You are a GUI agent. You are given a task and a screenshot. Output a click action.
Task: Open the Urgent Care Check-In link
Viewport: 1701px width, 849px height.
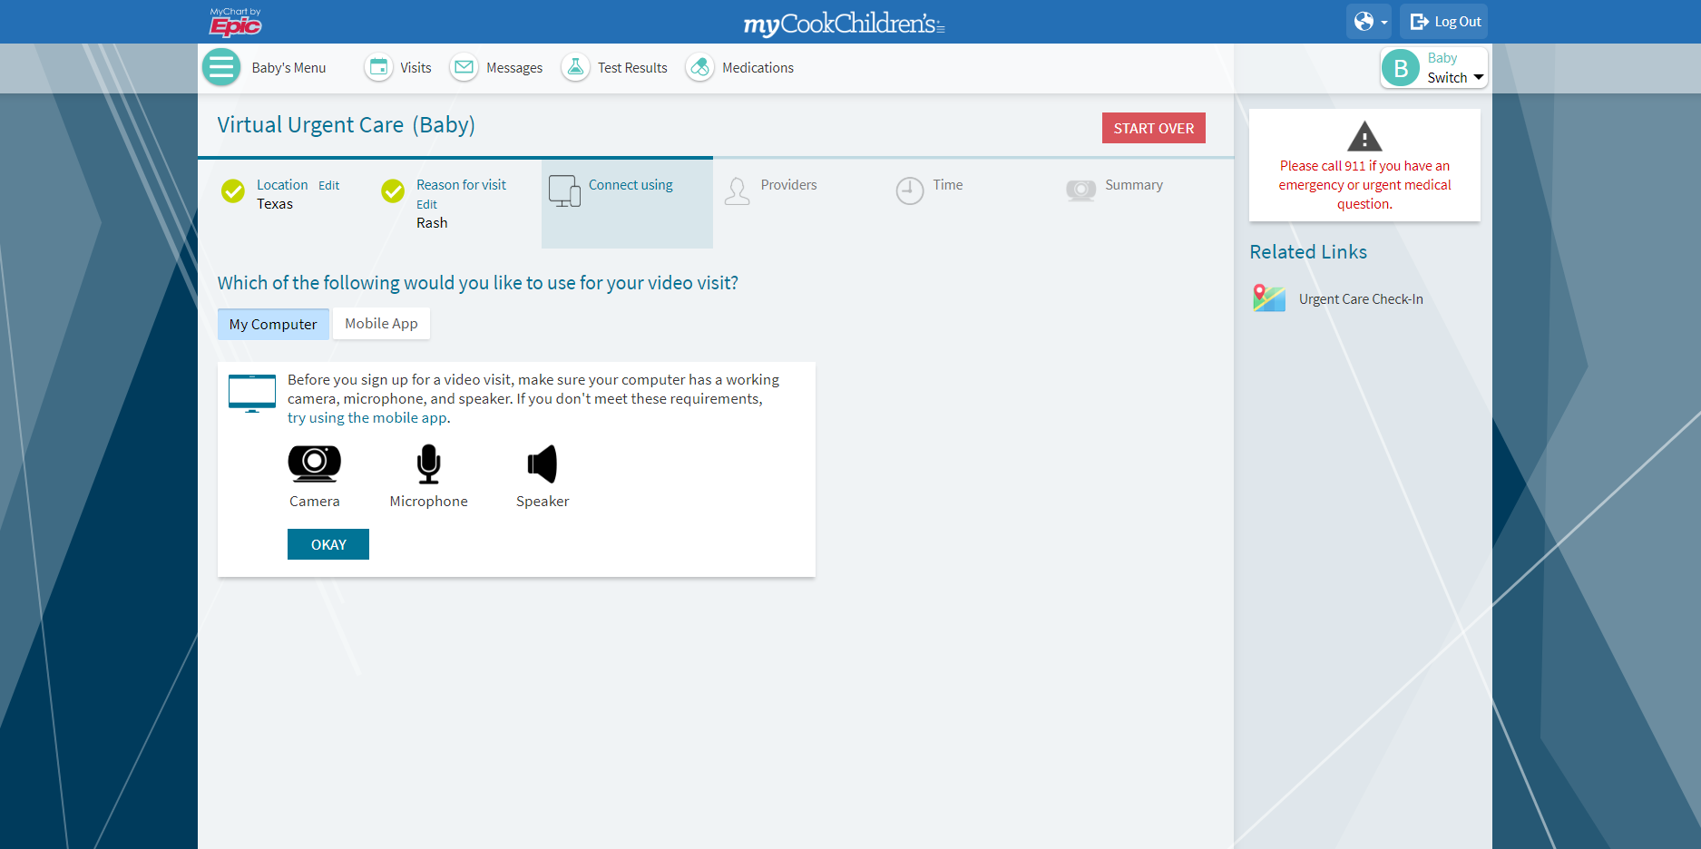[1361, 299]
